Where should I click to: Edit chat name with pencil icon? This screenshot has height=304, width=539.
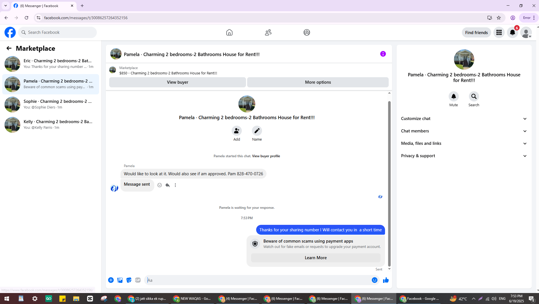click(257, 131)
